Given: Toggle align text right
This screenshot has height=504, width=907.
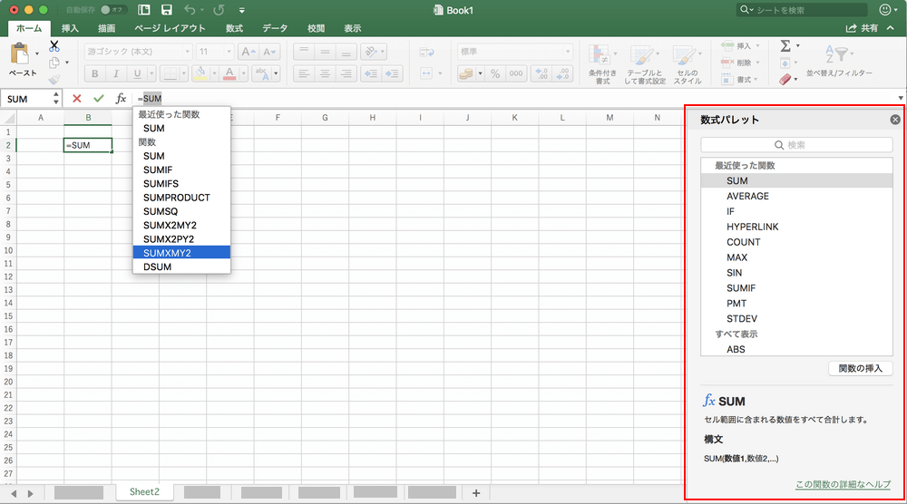Looking at the screenshot, I should point(346,73).
